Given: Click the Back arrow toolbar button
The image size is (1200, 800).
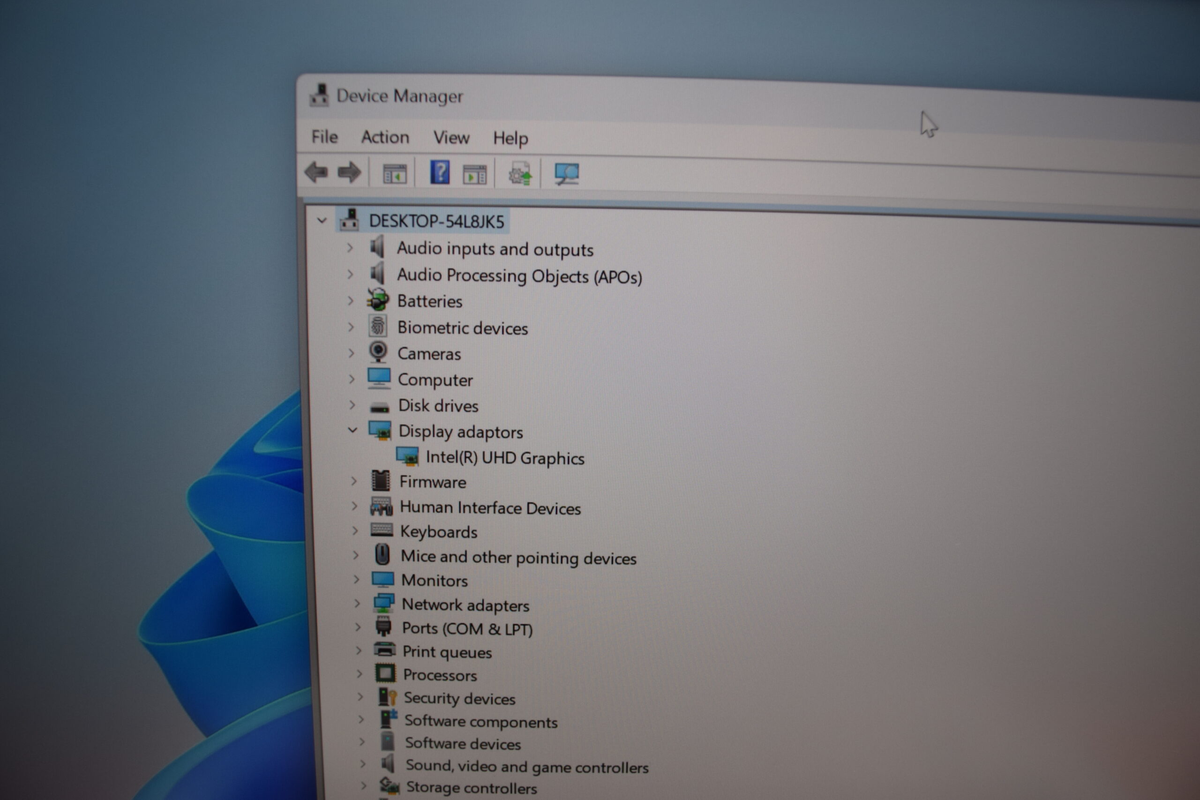Looking at the screenshot, I should (x=316, y=172).
